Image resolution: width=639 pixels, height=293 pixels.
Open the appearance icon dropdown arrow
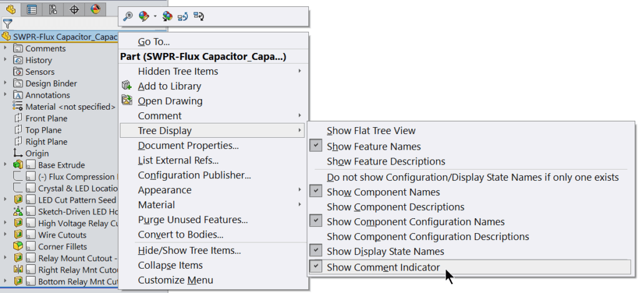click(155, 17)
